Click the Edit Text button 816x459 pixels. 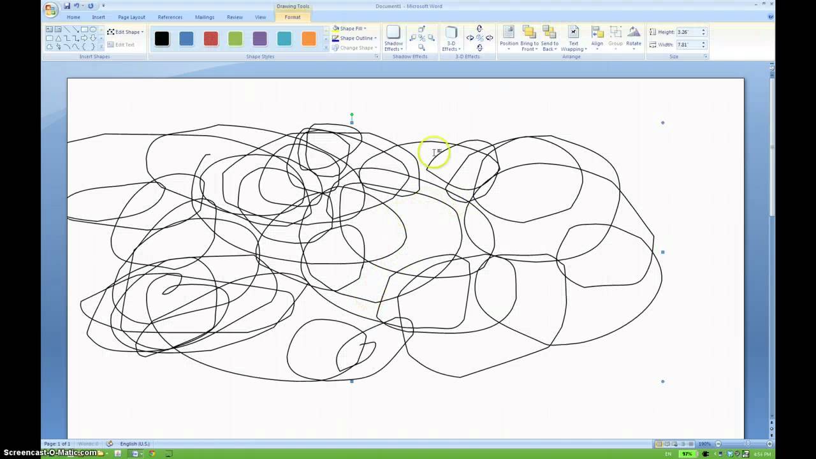click(124, 45)
